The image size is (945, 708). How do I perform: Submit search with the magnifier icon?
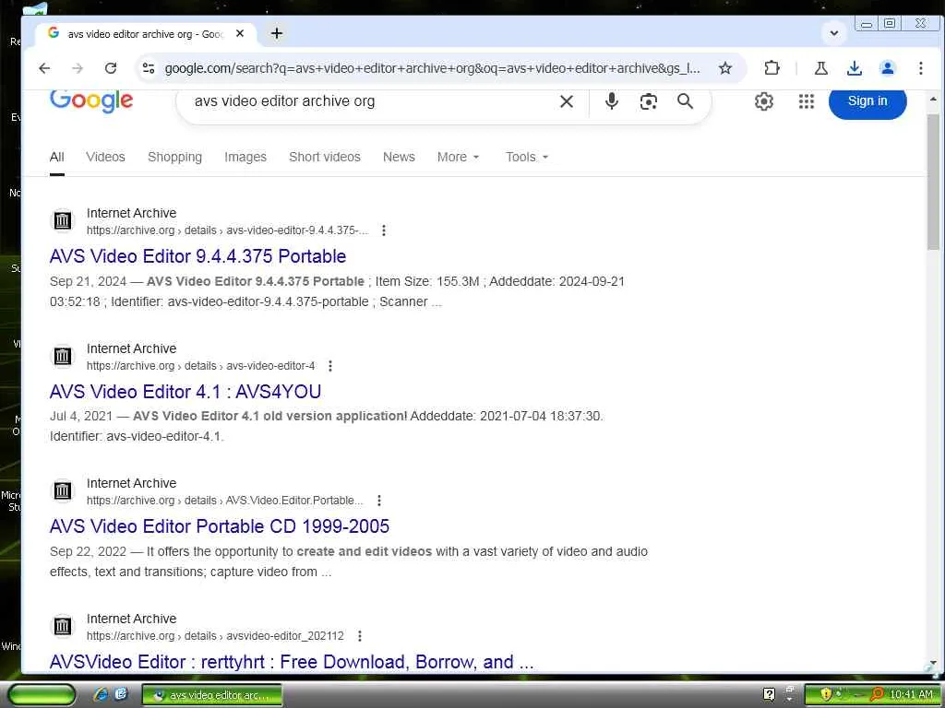pyautogui.click(x=686, y=101)
